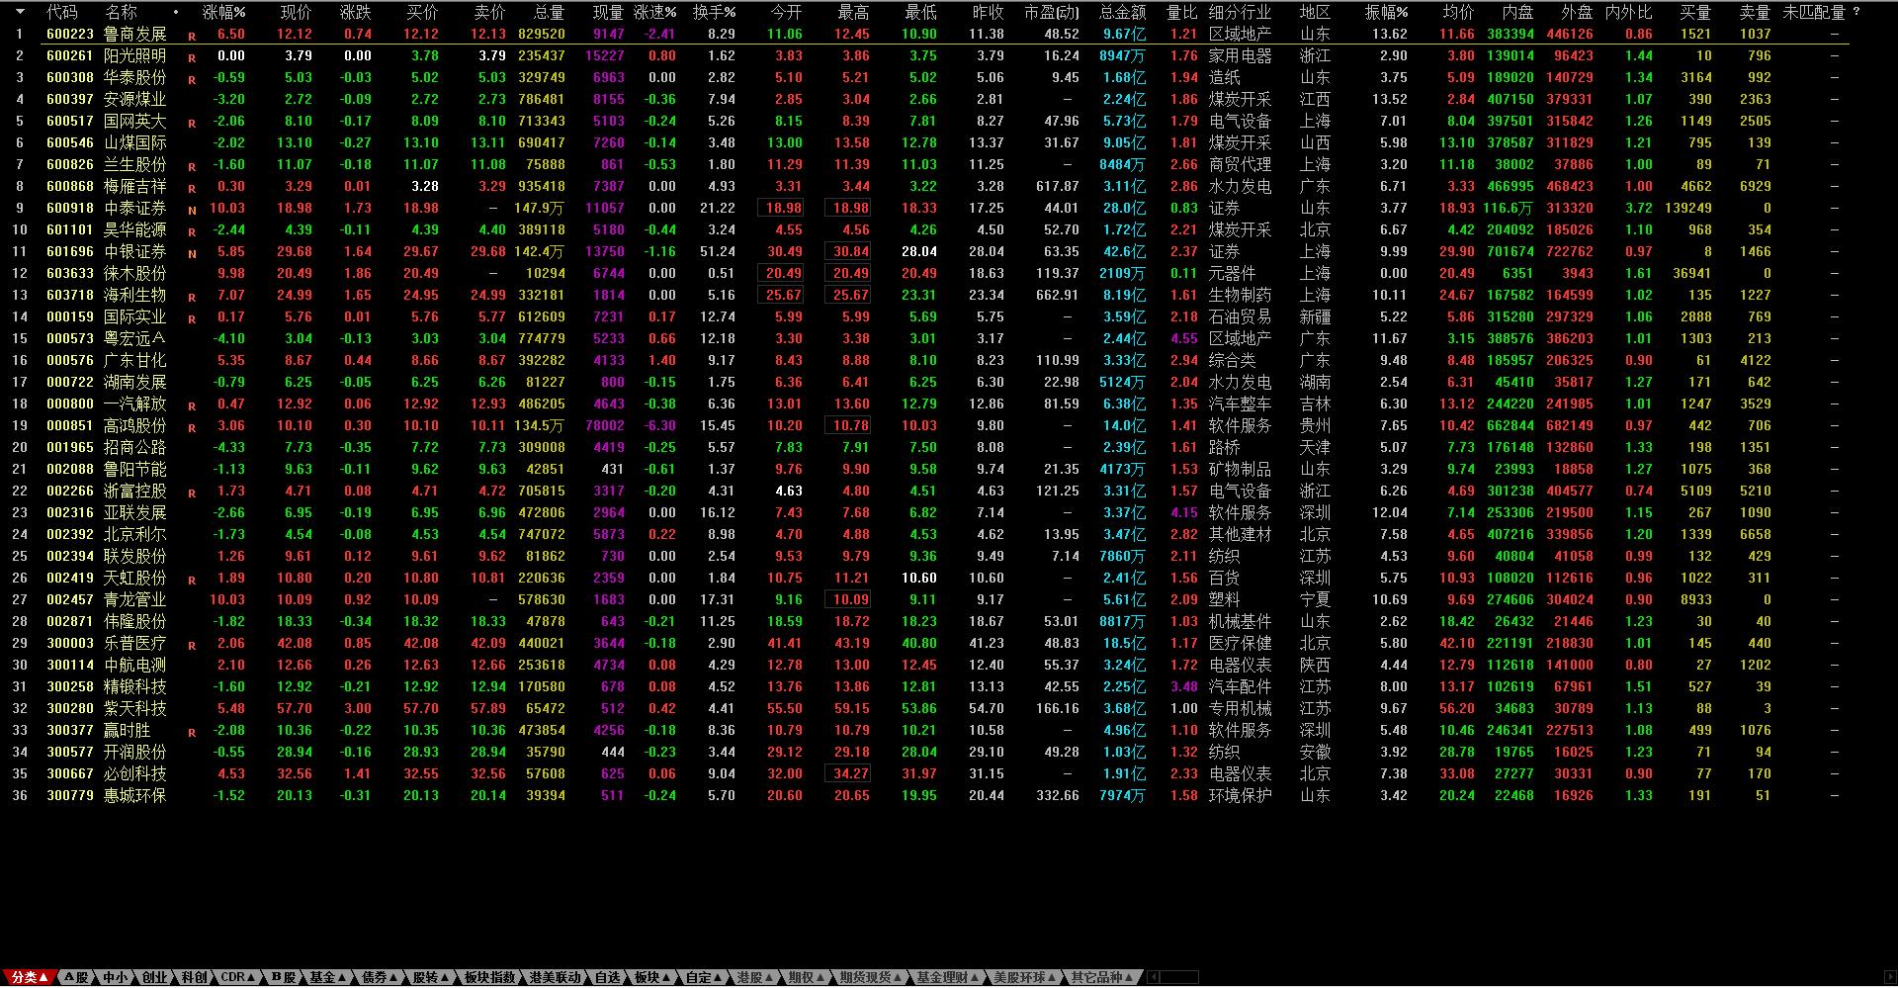
Task: Sort by the 量比 column header
Action: (x=1181, y=12)
